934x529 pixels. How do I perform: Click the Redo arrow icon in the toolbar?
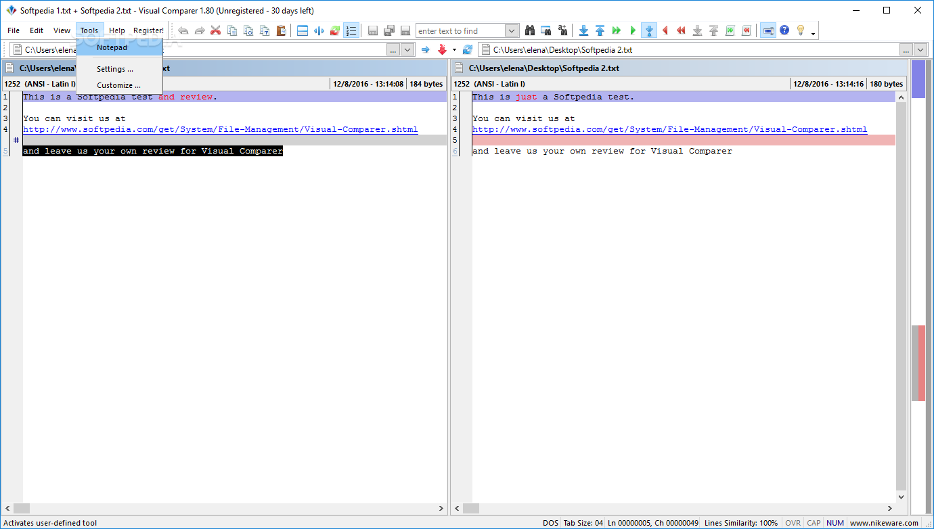click(200, 30)
